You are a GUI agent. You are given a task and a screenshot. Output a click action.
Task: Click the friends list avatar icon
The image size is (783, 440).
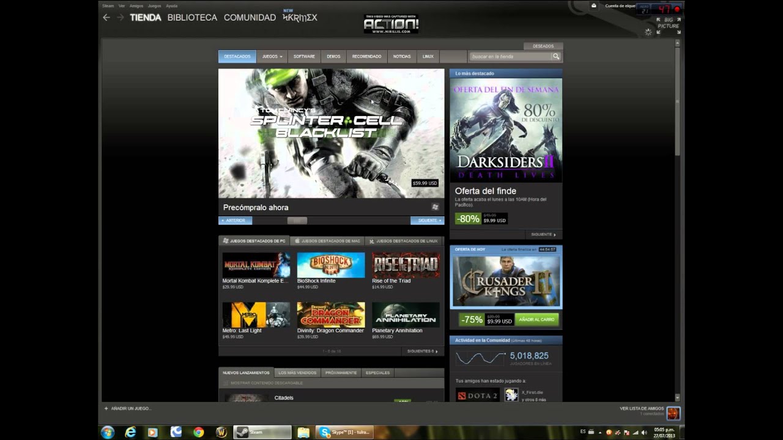click(673, 413)
